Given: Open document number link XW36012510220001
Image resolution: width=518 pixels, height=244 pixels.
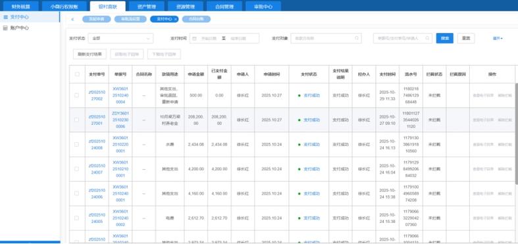Looking at the screenshot, I should [120, 145].
